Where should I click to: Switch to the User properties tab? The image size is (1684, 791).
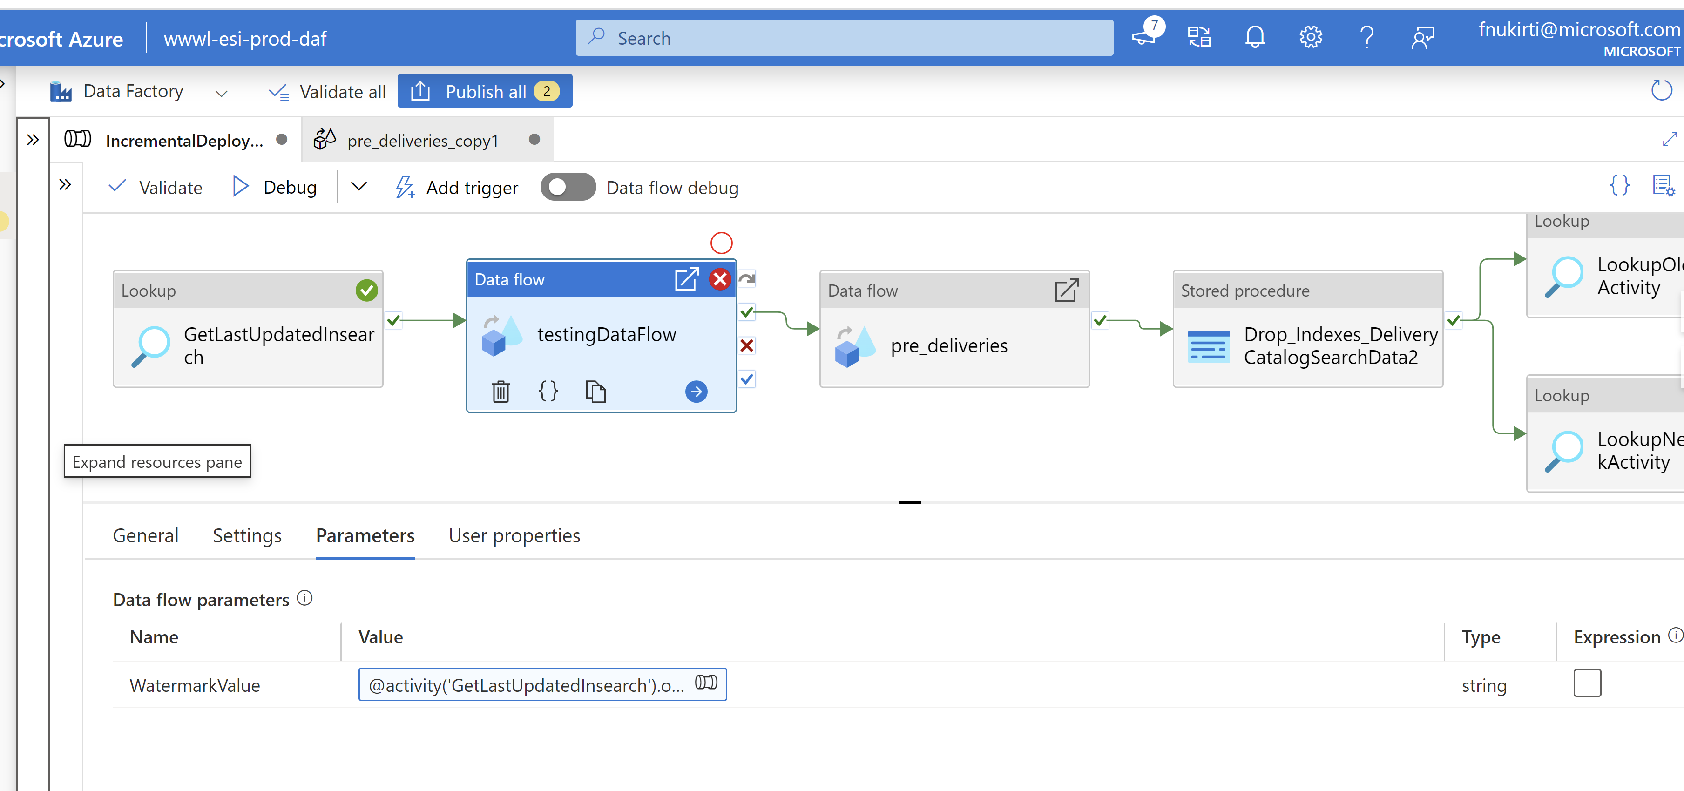point(514,535)
